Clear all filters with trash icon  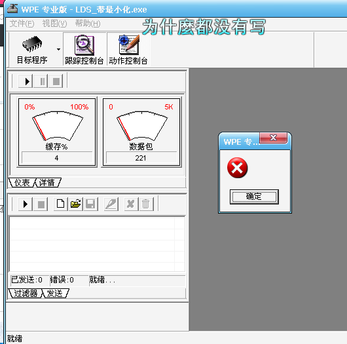click(146, 204)
